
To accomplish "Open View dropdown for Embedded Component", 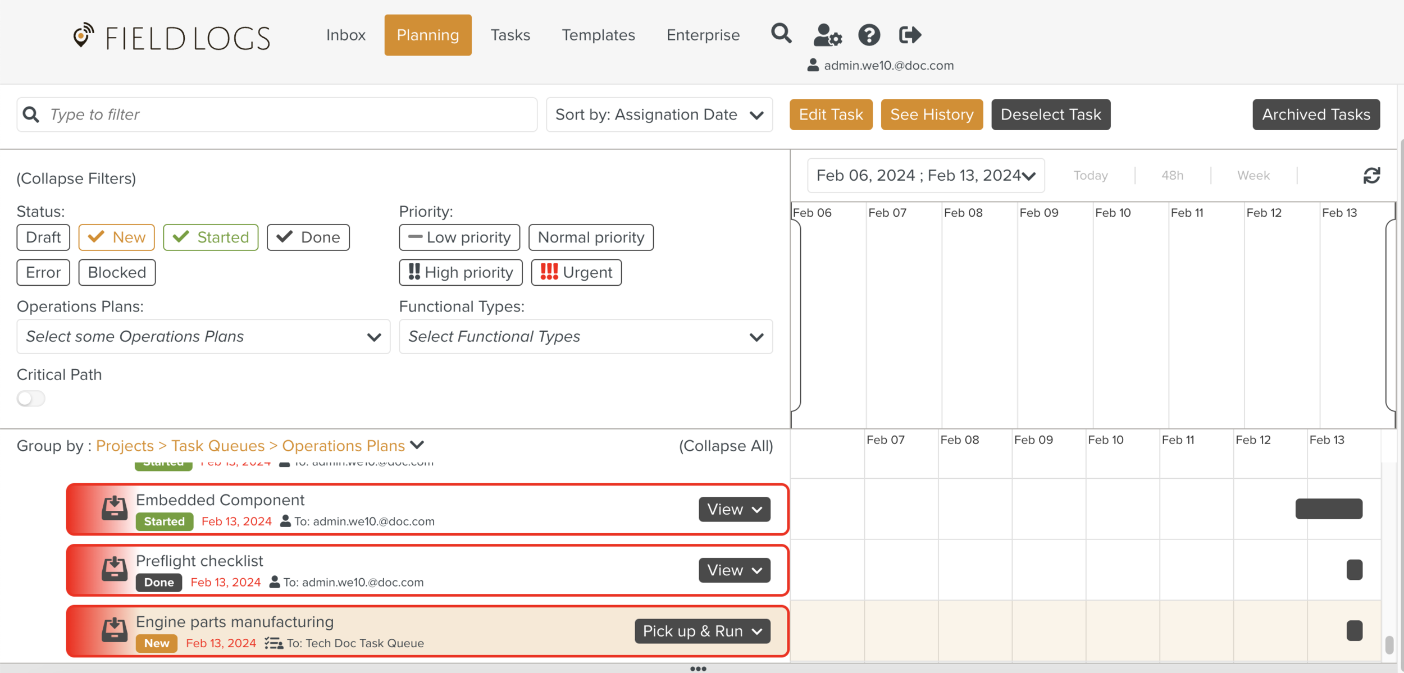I will [734, 509].
